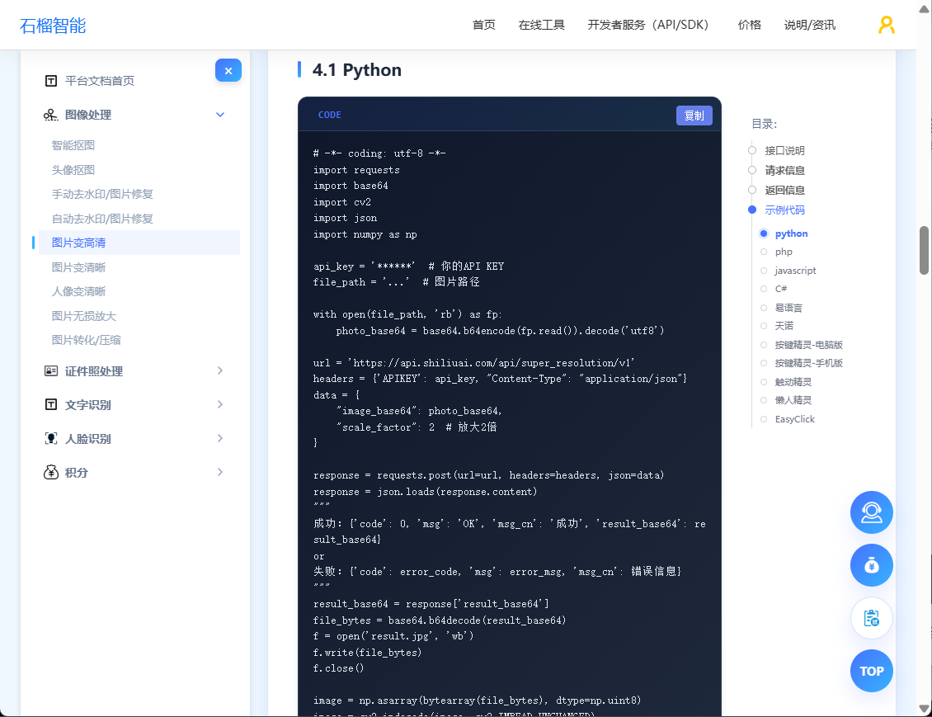932x717 pixels.
Task: Open 手动去水印/图片修复 documentation
Action: (102, 195)
